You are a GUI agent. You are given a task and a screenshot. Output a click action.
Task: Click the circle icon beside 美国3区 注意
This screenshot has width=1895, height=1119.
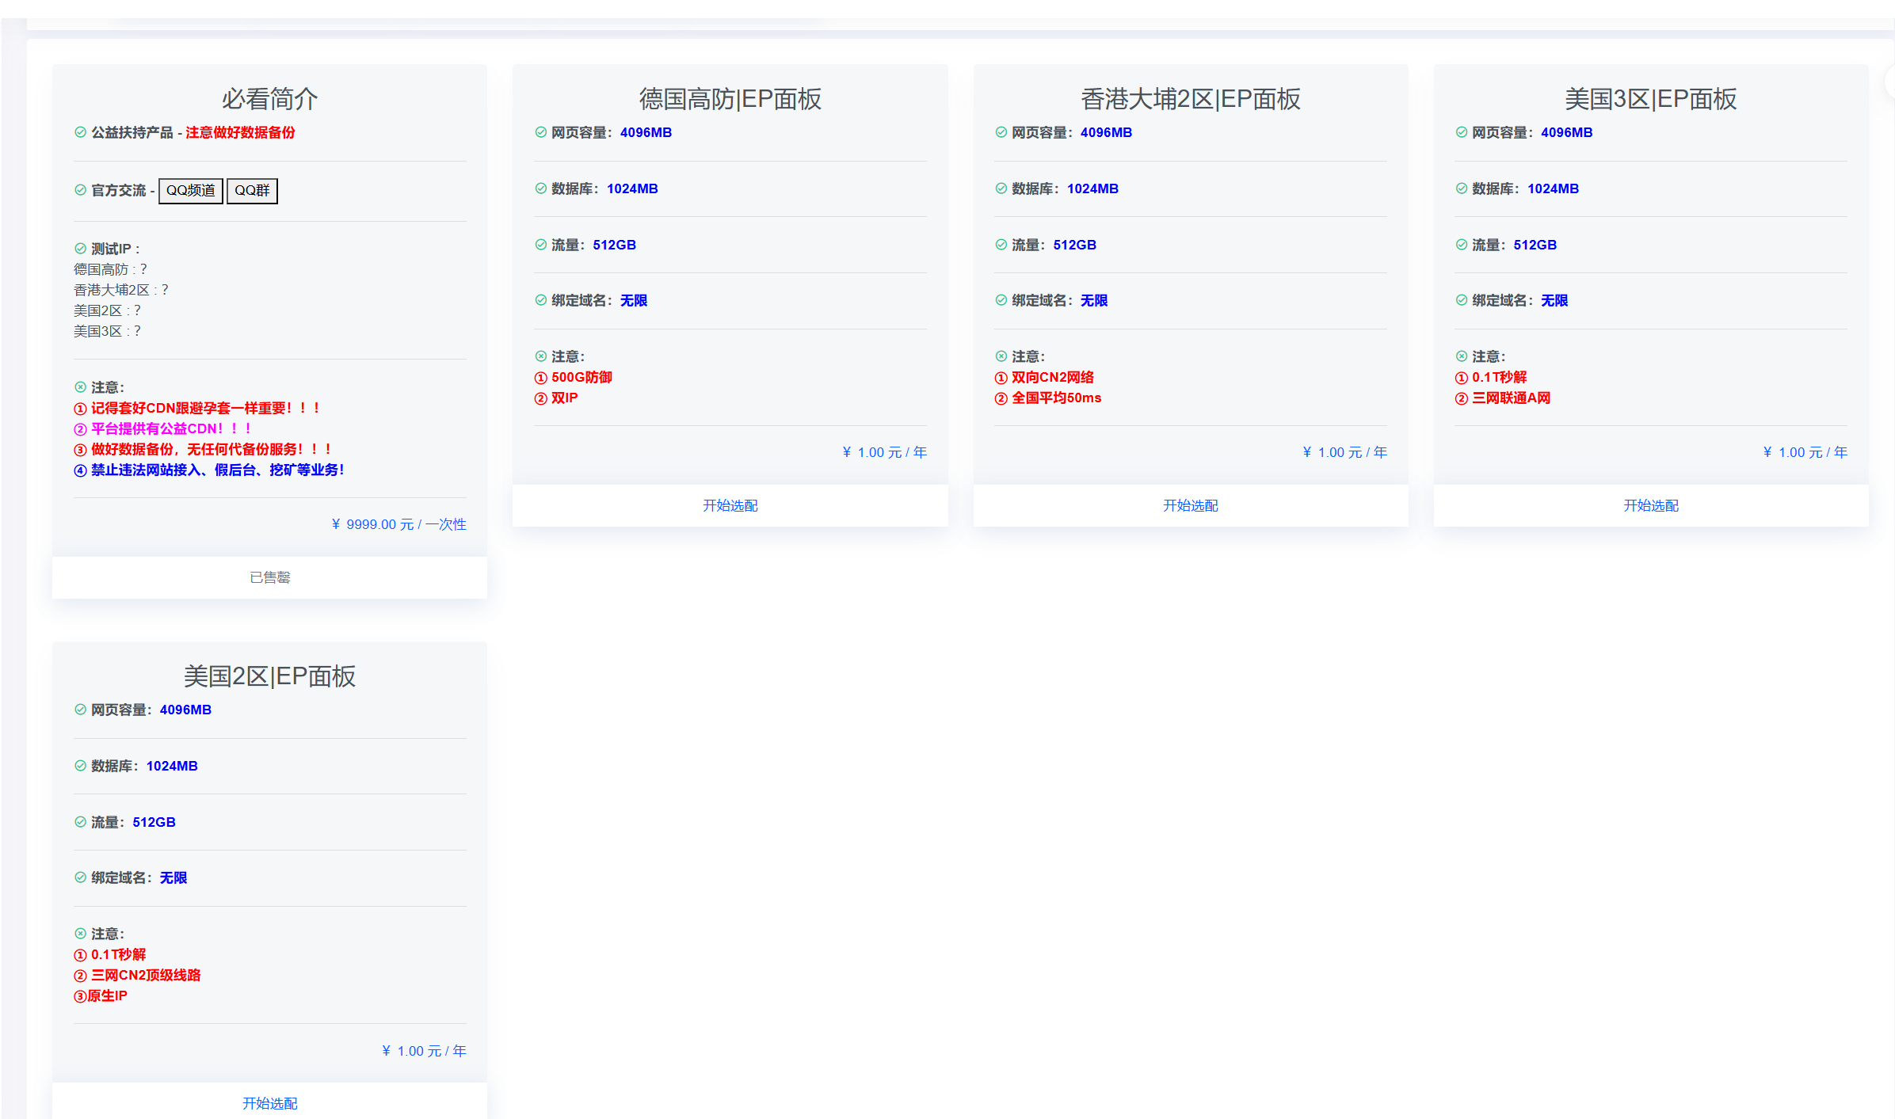pyautogui.click(x=1461, y=356)
